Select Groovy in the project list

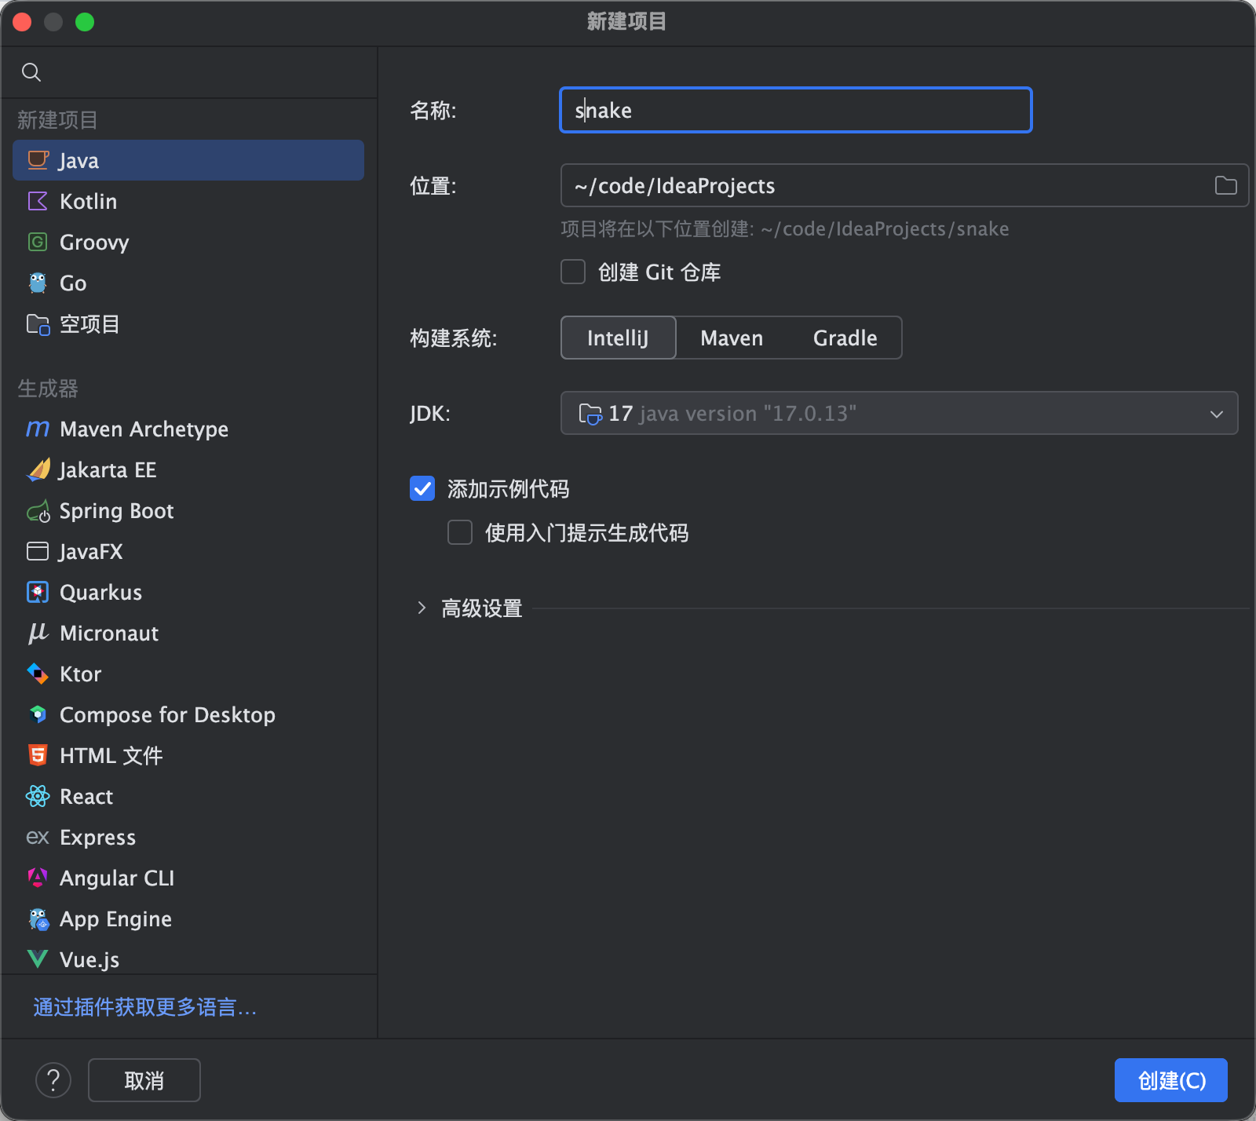(188, 242)
